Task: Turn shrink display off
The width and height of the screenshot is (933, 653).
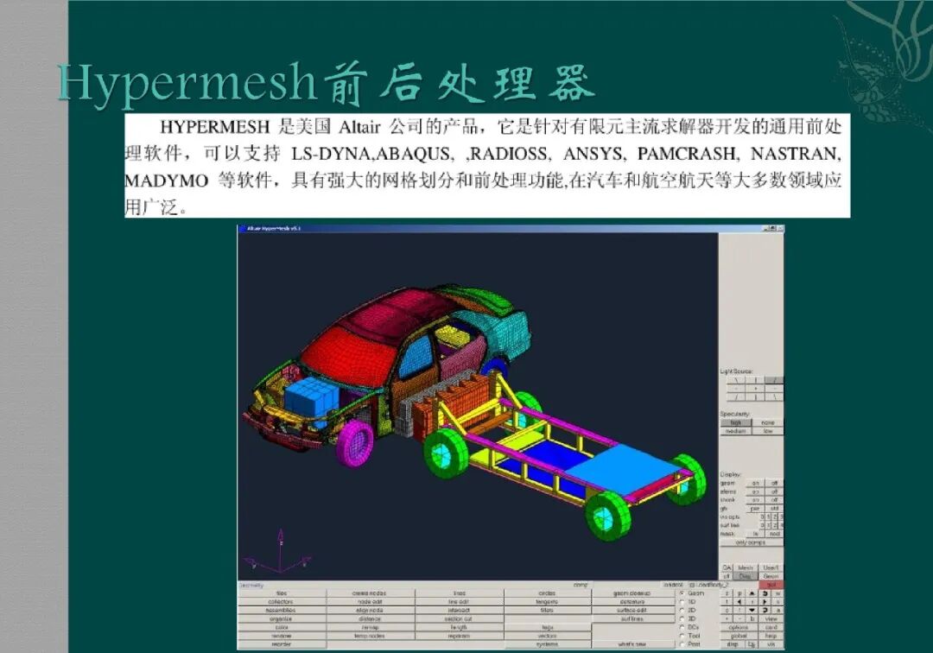Action: tap(774, 500)
